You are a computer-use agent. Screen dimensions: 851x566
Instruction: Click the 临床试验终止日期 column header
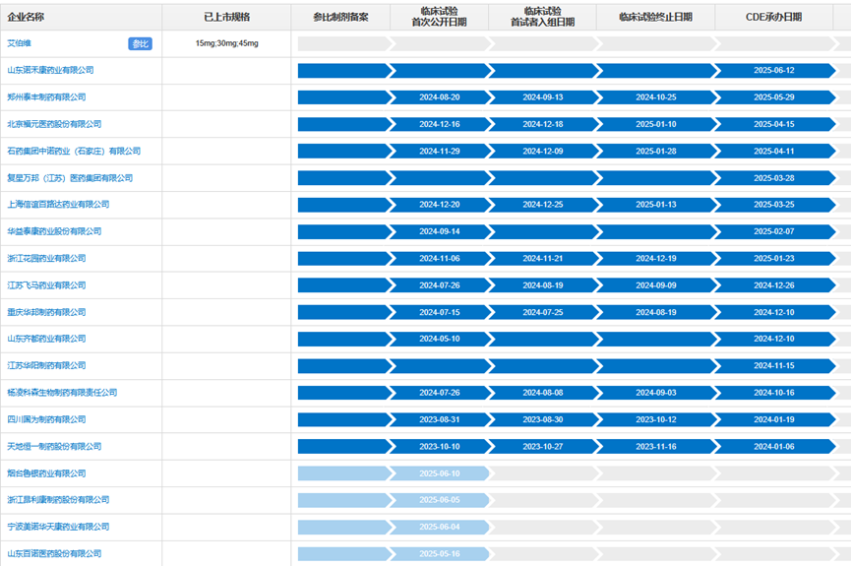pyautogui.click(x=655, y=17)
